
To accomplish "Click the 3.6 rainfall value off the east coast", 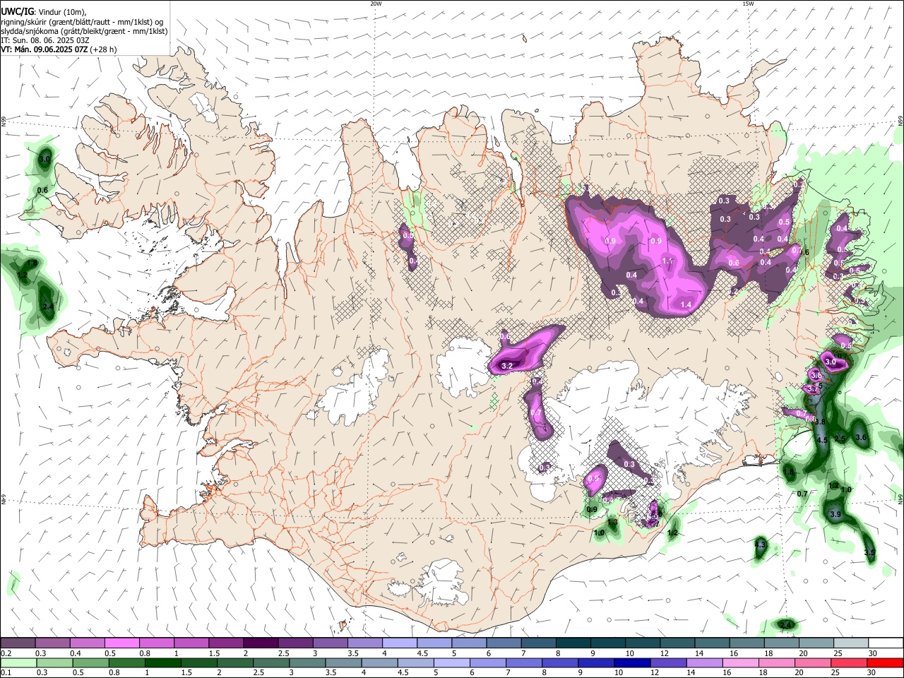I will pyautogui.click(x=861, y=438).
